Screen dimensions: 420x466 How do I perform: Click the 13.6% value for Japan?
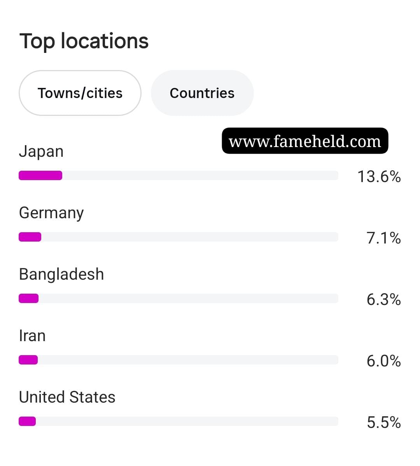379,177
